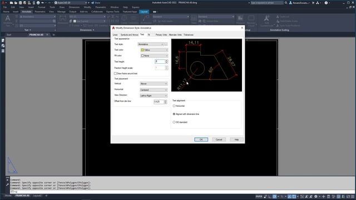
Task: Click Cancel in the Modify Dimension Style dialog
Action: coord(219,139)
